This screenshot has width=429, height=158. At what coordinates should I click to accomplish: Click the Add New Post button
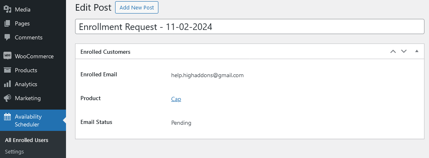(x=137, y=8)
